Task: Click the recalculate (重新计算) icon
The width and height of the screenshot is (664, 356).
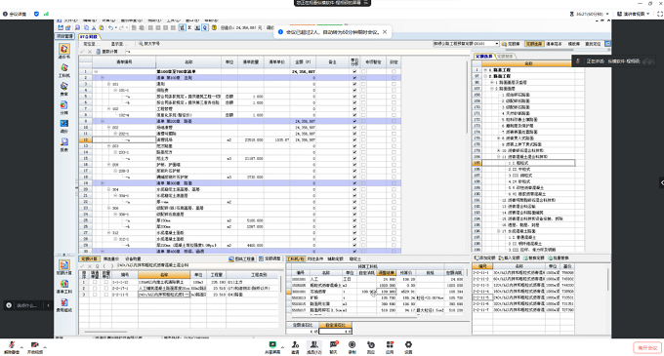Action: pos(106,51)
